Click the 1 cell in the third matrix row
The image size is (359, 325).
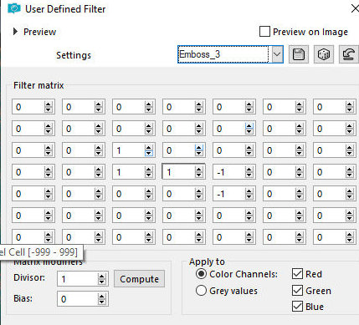pos(128,150)
